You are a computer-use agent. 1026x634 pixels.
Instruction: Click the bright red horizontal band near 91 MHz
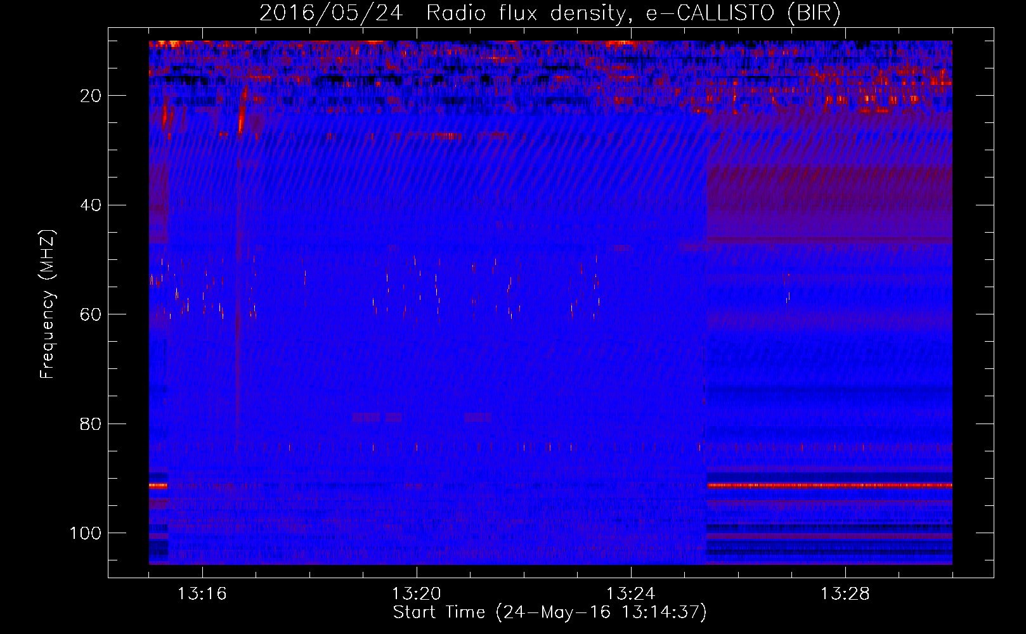(829, 486)
